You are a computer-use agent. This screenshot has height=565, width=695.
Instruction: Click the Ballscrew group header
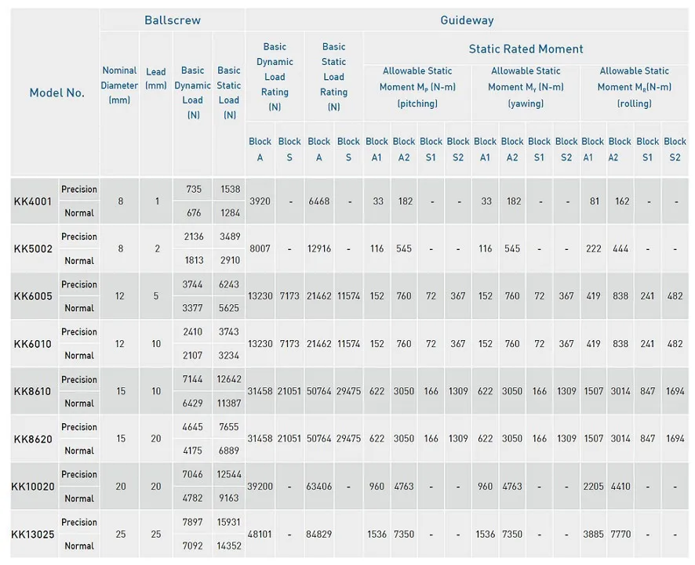tap(173, 20)
